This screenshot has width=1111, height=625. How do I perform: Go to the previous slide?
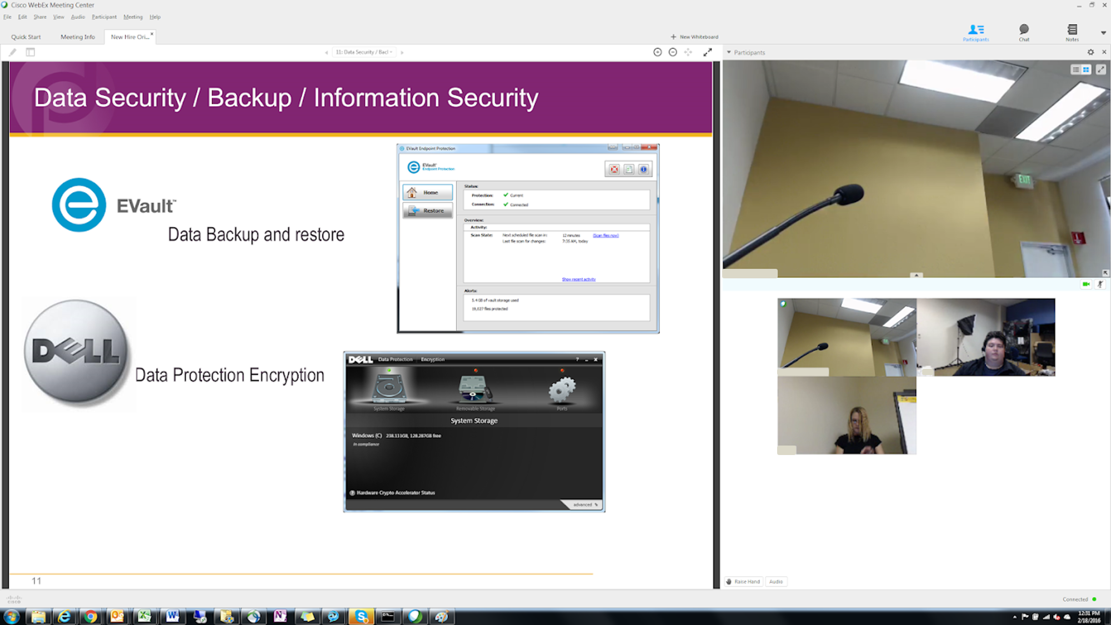327,52
